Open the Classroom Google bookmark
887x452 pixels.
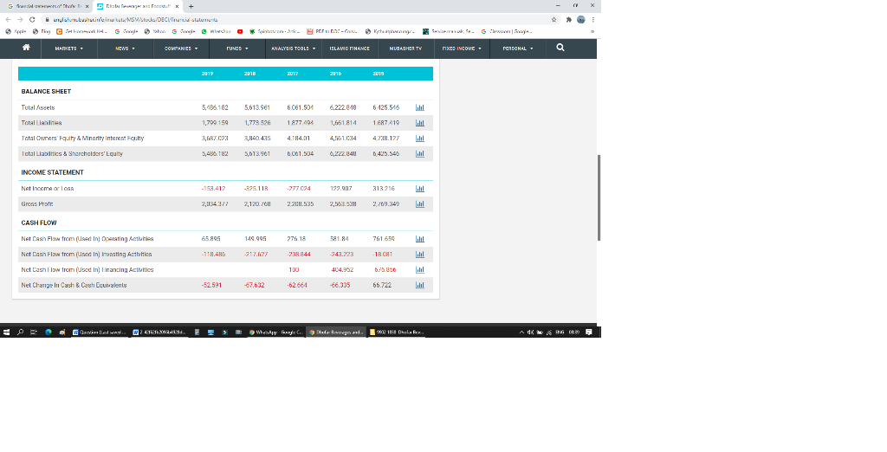click(507, 32)
